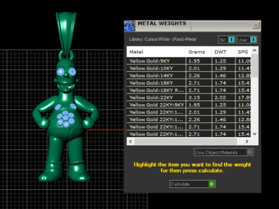
Task: Click the vertical scrollbar thumb
Action: pyautogui.click(x=255, y=66)
